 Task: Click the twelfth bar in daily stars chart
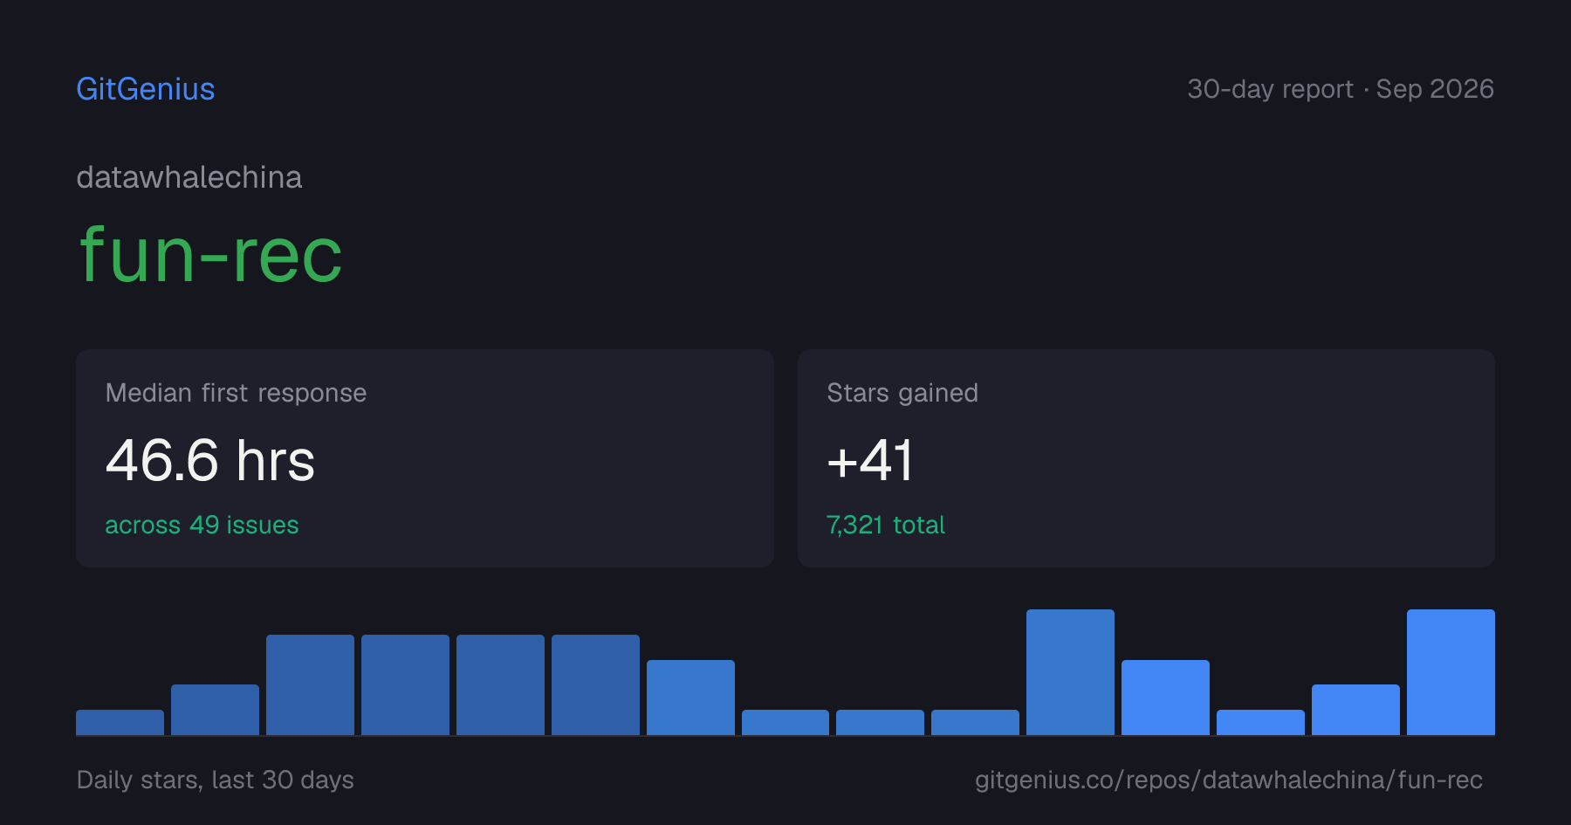tap(1165, 698)
